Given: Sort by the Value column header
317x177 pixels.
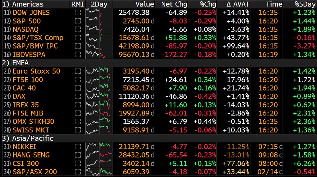Looking at the screenshot, I should pyautogui.click(x=145, y=4).
